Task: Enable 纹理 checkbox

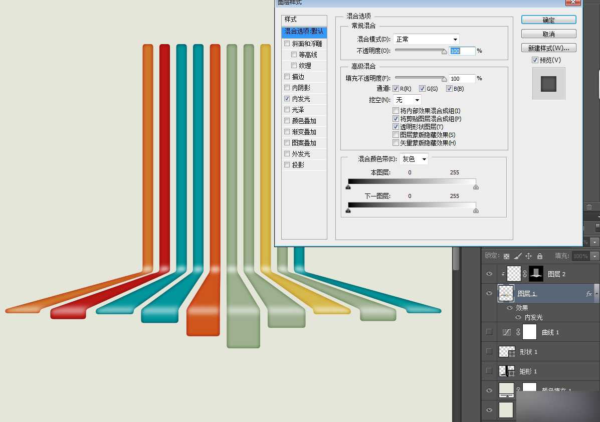Action: 294,66
